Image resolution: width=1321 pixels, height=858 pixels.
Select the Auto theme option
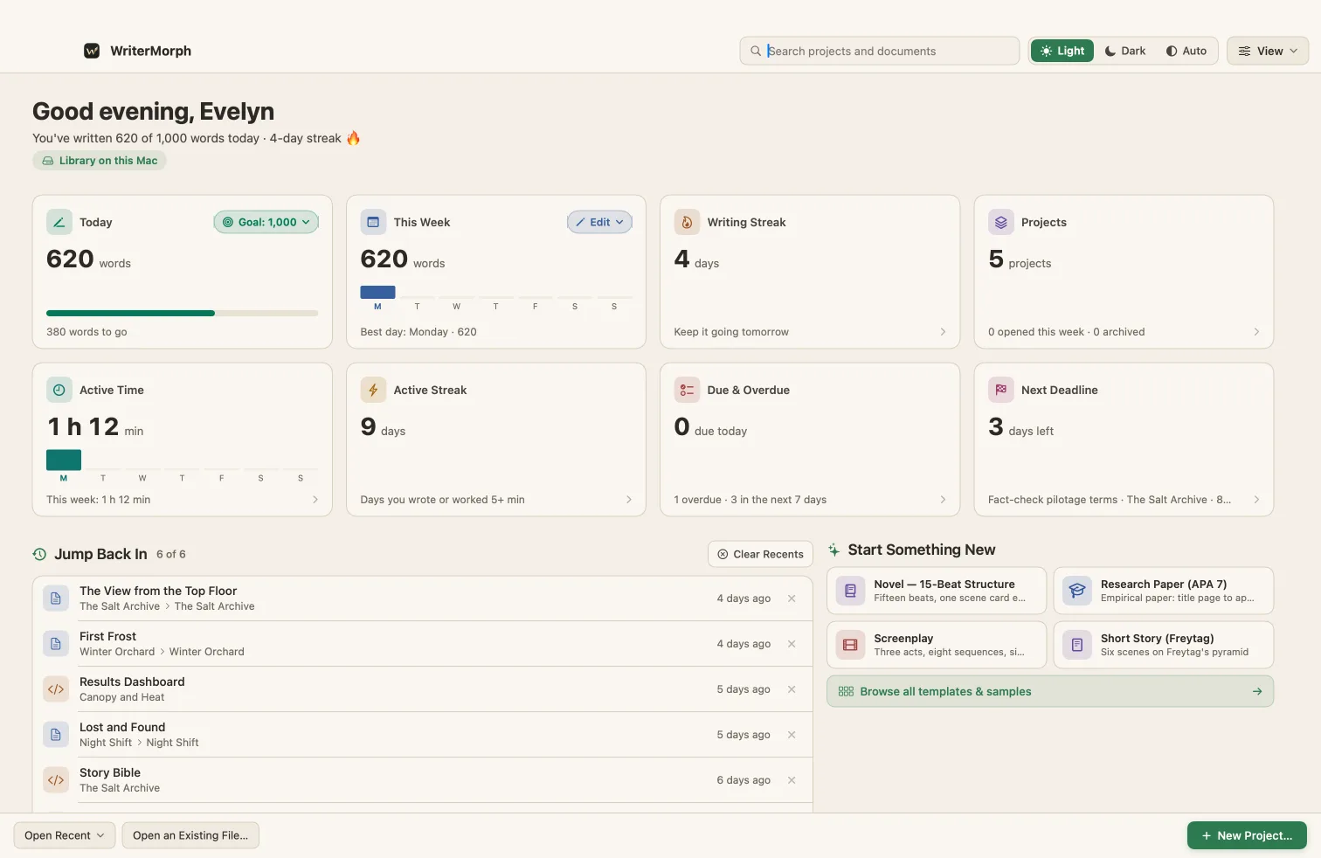[x=1186, y=51]
